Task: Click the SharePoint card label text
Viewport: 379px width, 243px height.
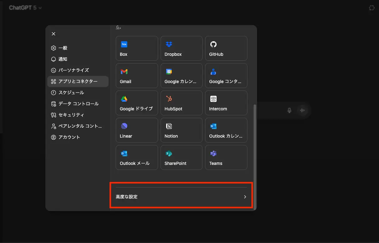Action: [175, 163]
